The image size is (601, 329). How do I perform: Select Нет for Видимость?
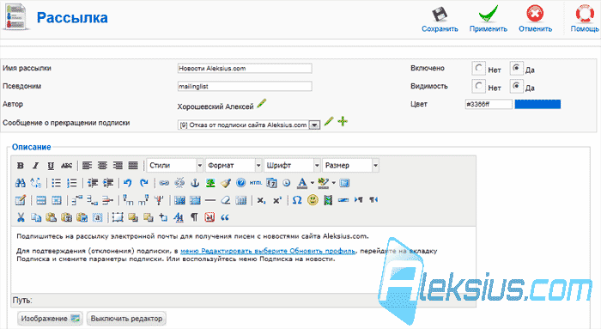[479, 86]
